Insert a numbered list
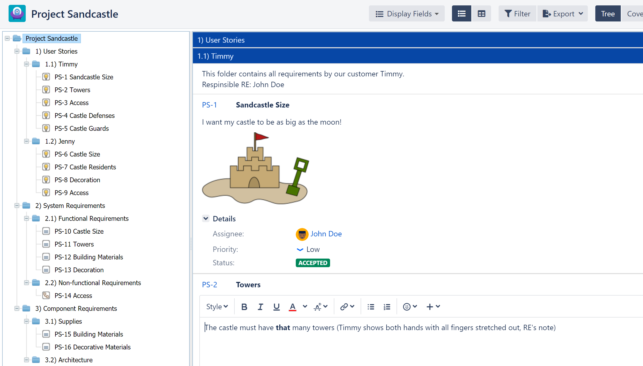Screen dimensions: 643x366 tap(387, 307)
